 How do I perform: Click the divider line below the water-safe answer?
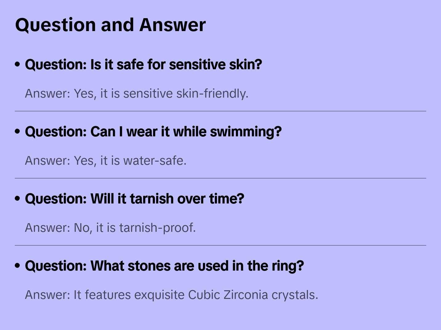(x=220, y=178)
